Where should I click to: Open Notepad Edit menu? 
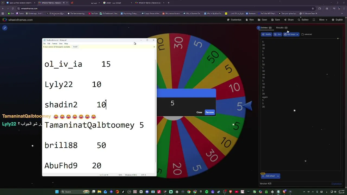(49, 44)
